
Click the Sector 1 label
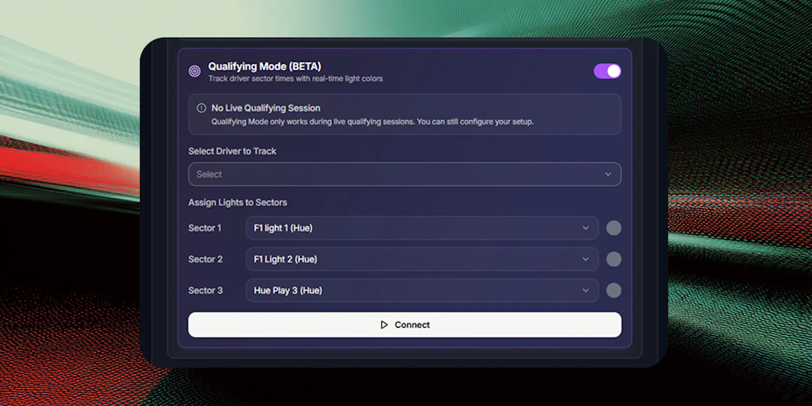pos(205,228)
